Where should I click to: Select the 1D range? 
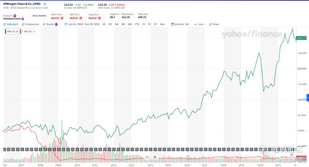(104, 24)
